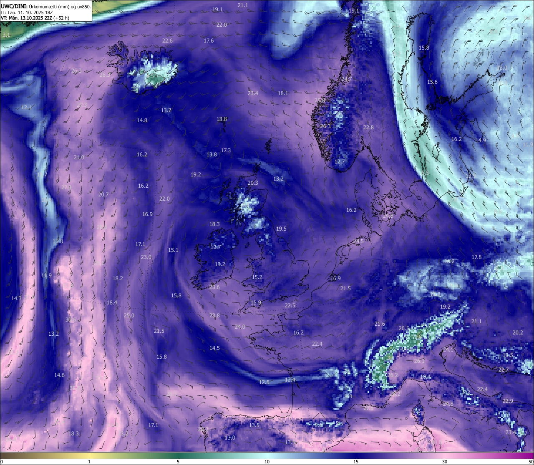
Task: Click the map value 24.8
Action: [448, 404]
